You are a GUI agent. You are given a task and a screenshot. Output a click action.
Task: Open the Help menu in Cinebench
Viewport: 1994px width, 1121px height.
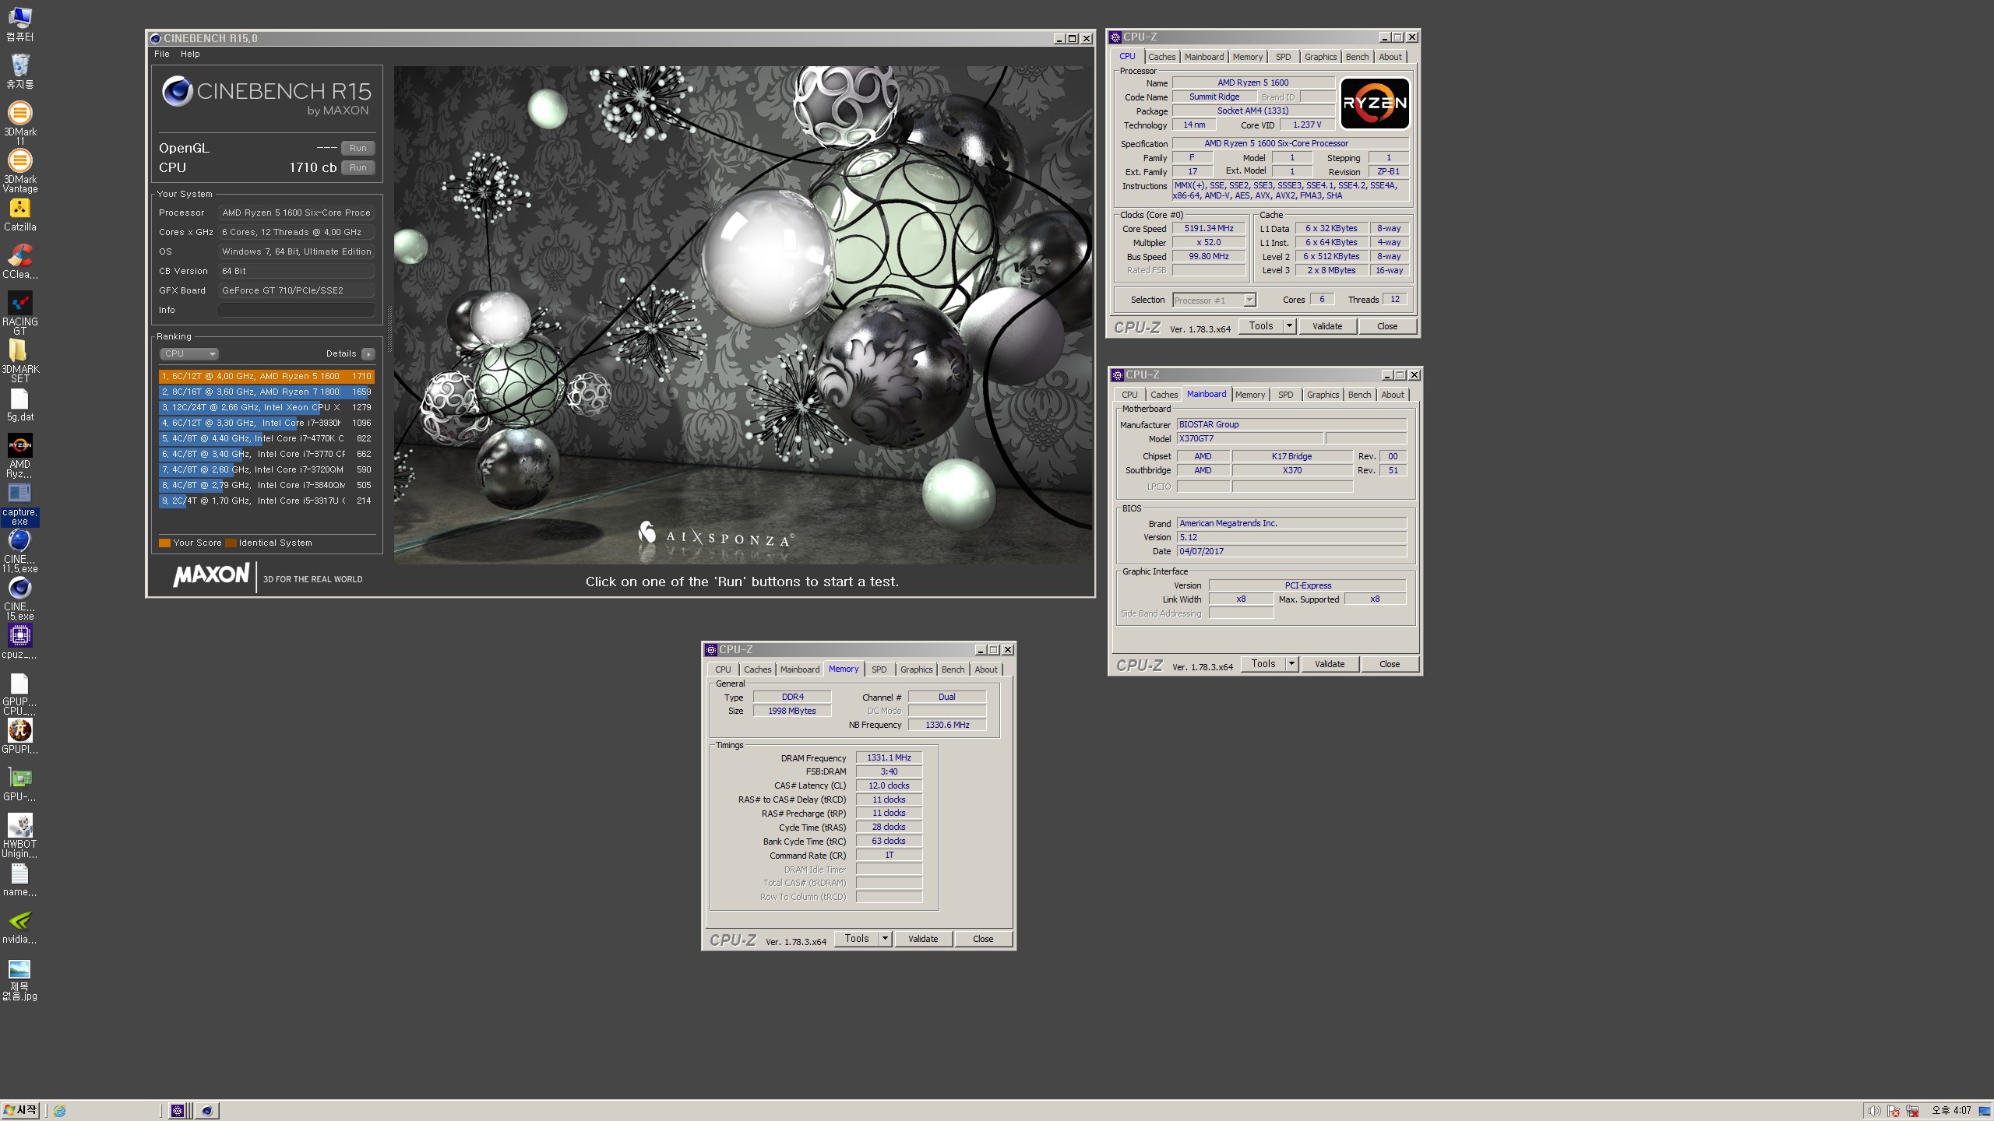(190, 54)
